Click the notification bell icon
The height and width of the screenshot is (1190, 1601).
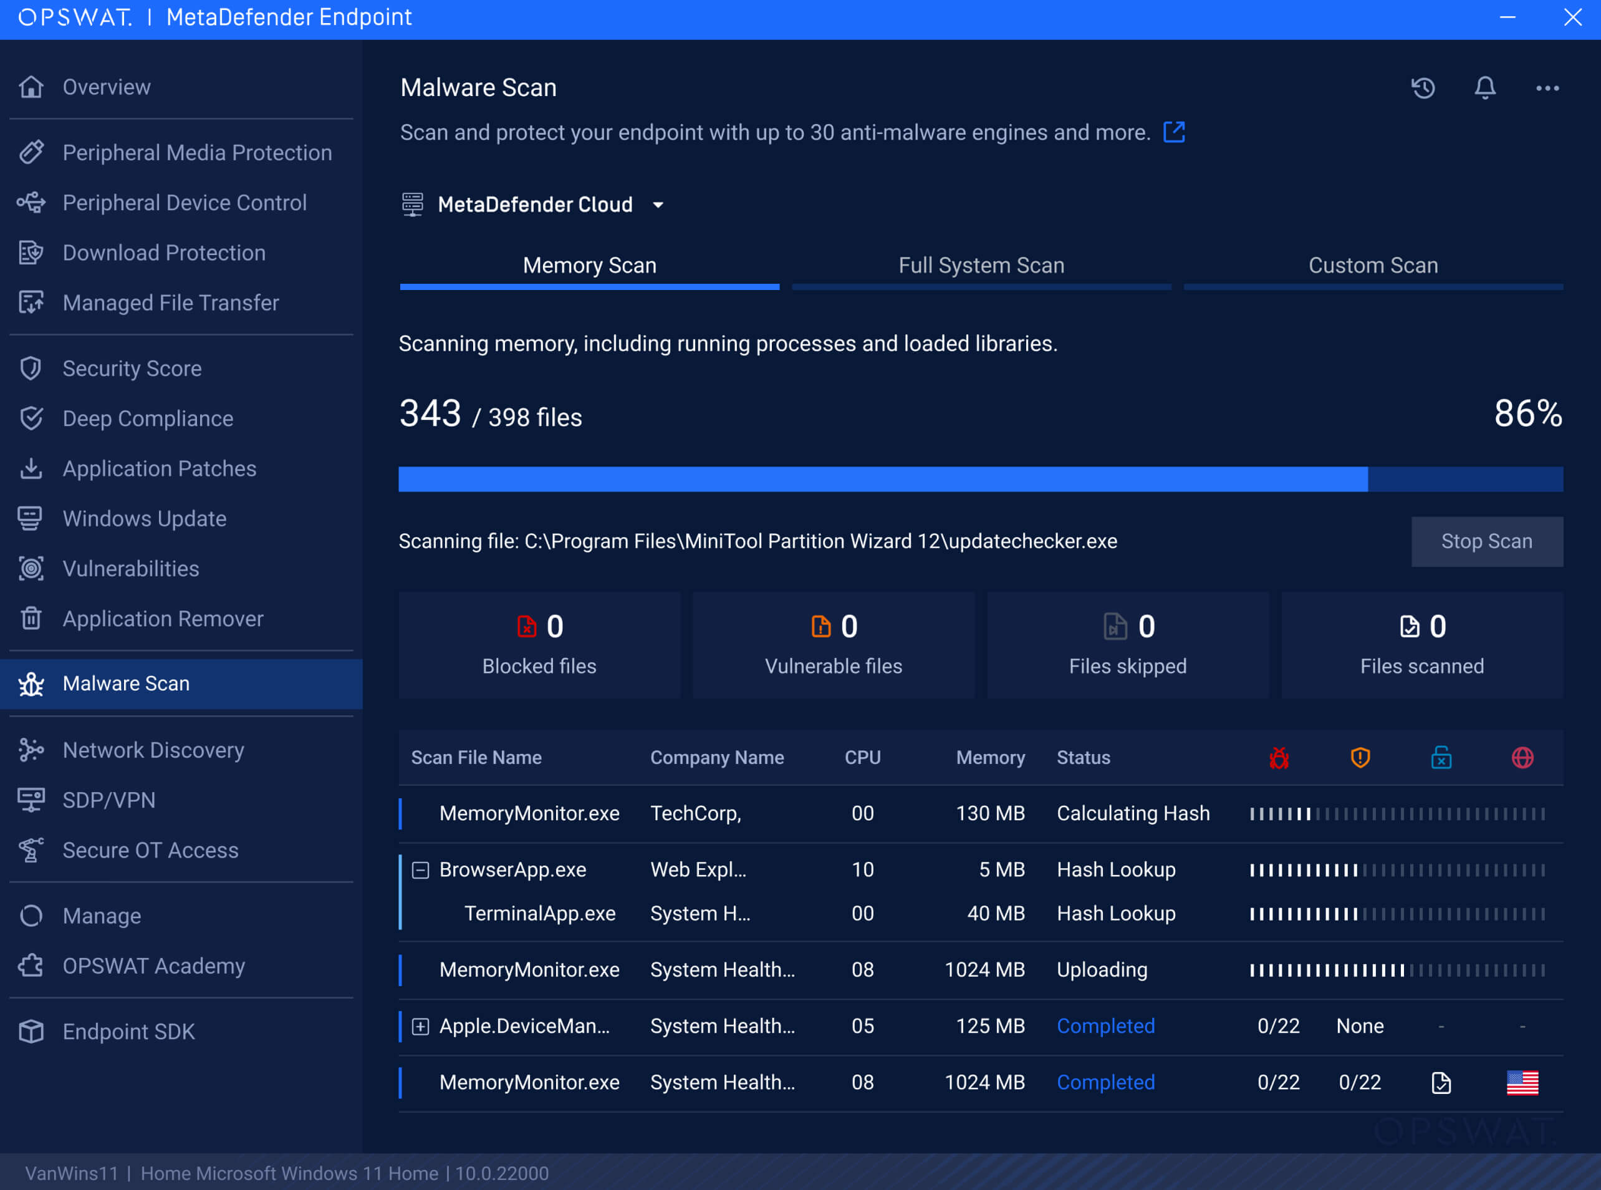pos(1484,88)
